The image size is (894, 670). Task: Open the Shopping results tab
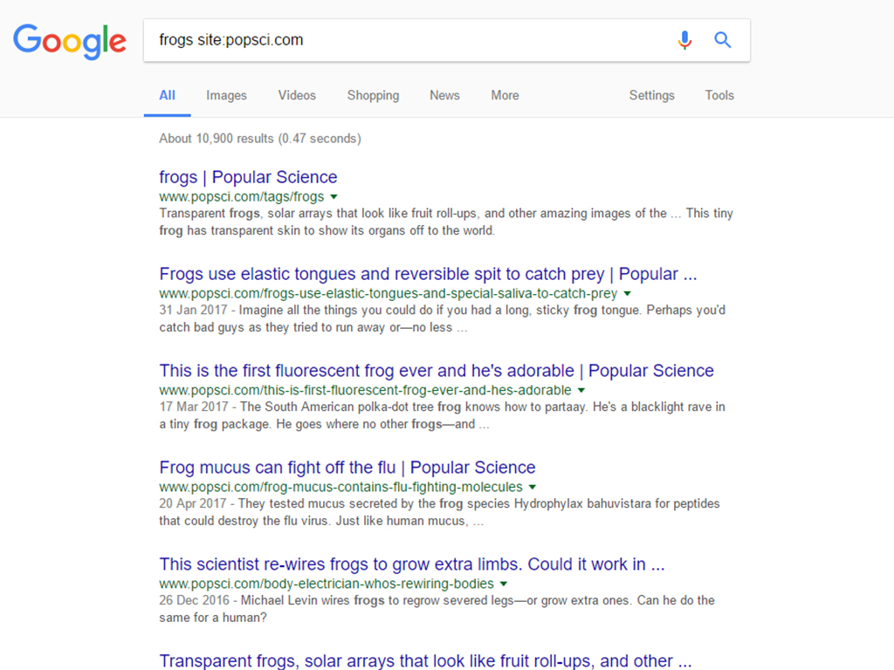tap(373, 96)
